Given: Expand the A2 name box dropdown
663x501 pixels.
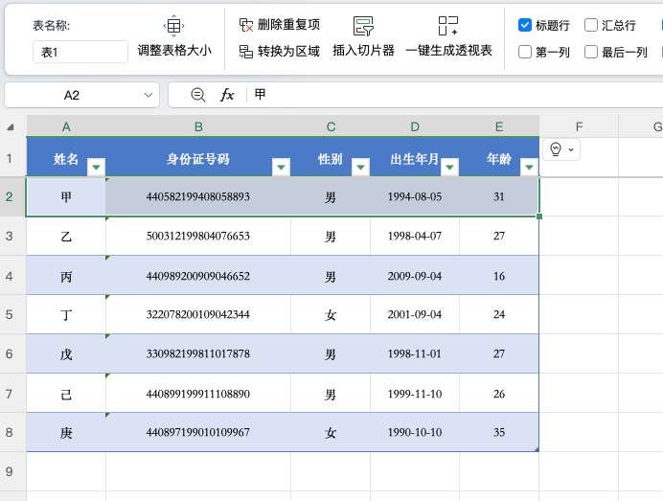Looking at the screenshot, I should [x=148, y=95].
